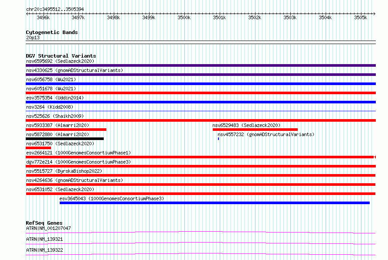388x260 pixels.
Task: Click the 3501k ruler position
Action: point(219,17)
